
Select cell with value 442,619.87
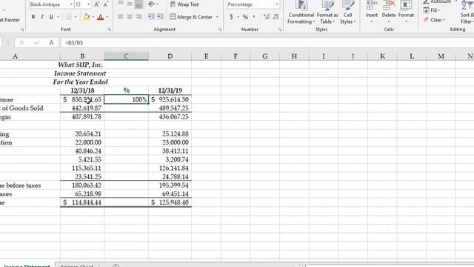(x=82, y=108)
